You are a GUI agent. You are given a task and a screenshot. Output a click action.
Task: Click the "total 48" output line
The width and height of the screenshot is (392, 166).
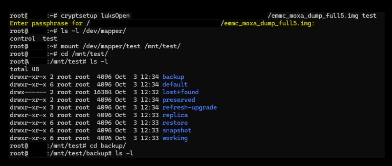25,69
